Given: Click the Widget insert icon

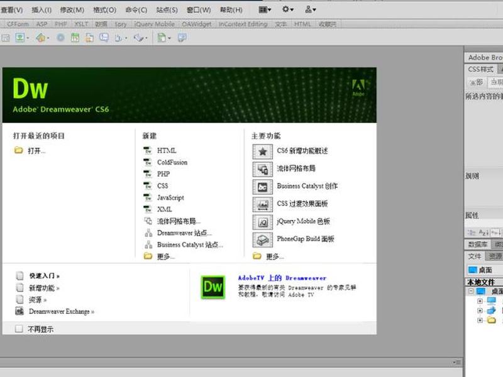Looking at the screenshot, I should (x=60, y=38).
